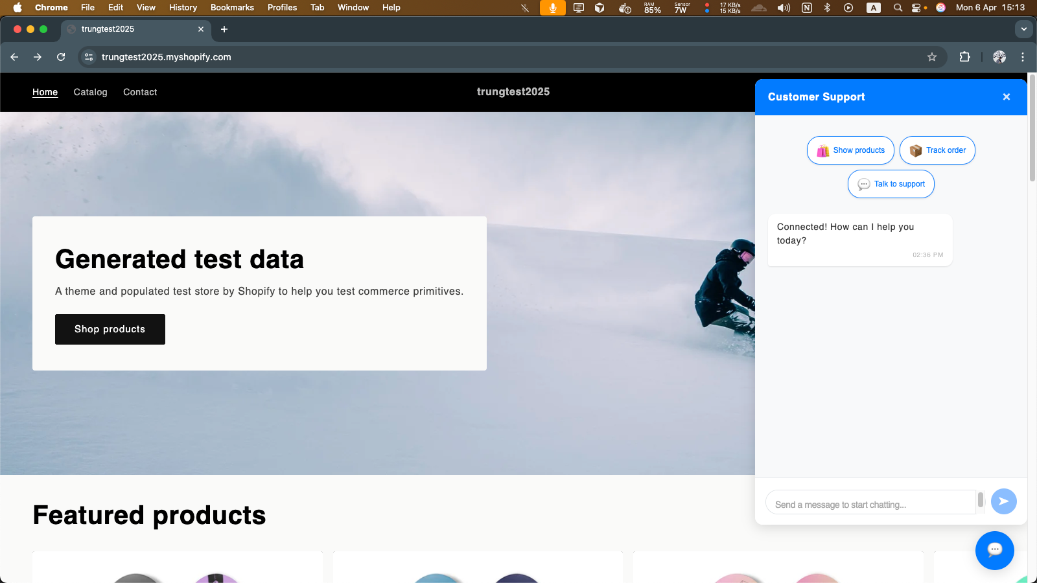The height and width of the screenshot is (583, 1037).
Task: Open the Bookmarks menu
Action: [x=232, y=8]
